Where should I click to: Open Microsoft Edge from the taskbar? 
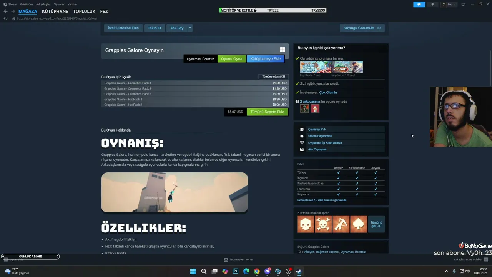pyautogui.click(x=246, y=271)
